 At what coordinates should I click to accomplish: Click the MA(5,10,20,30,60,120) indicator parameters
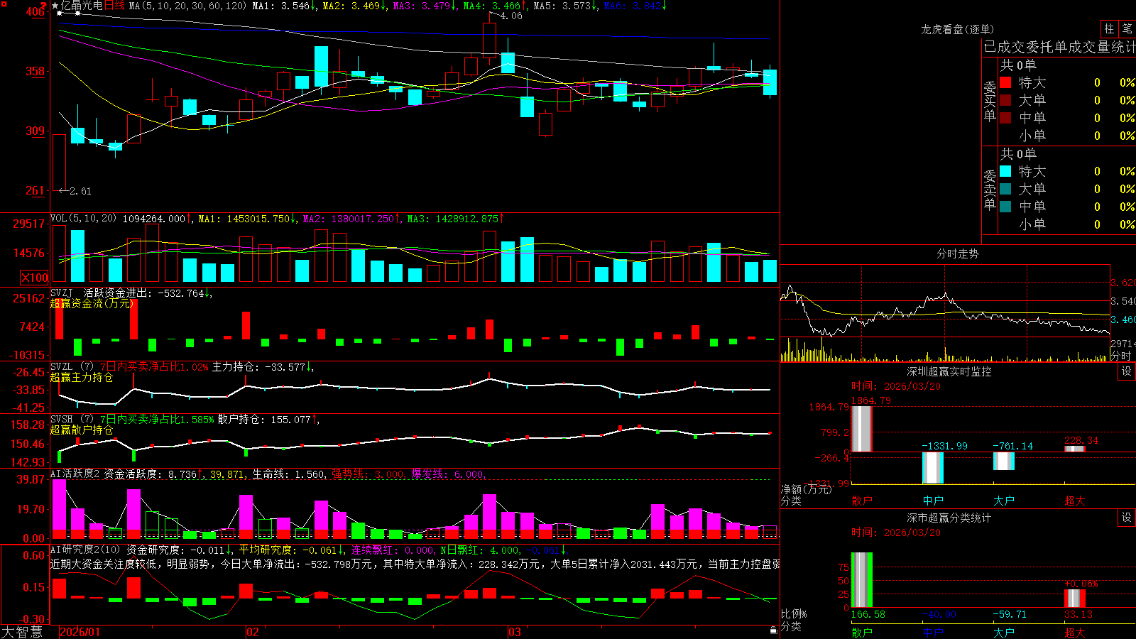(188, 6)
